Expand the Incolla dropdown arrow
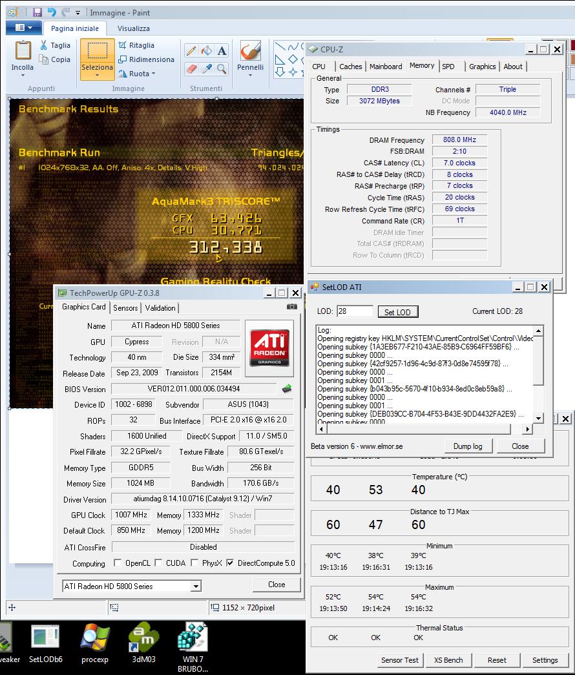575x675 pixels. pos(23,76)
